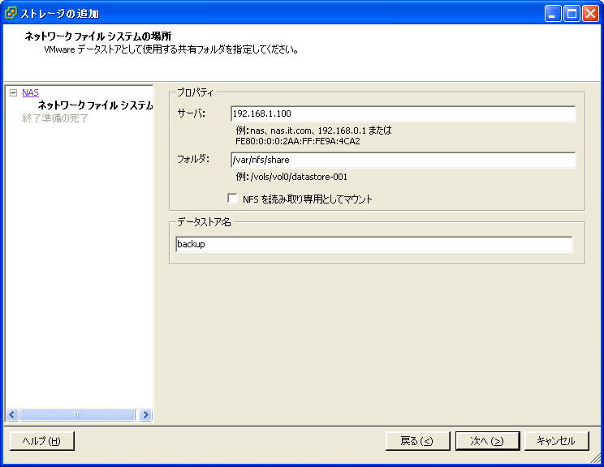The height and width of the screenshot is (467, 604).
Task: Click the フォルダ path input field
Action: click(x=403, y=160)
